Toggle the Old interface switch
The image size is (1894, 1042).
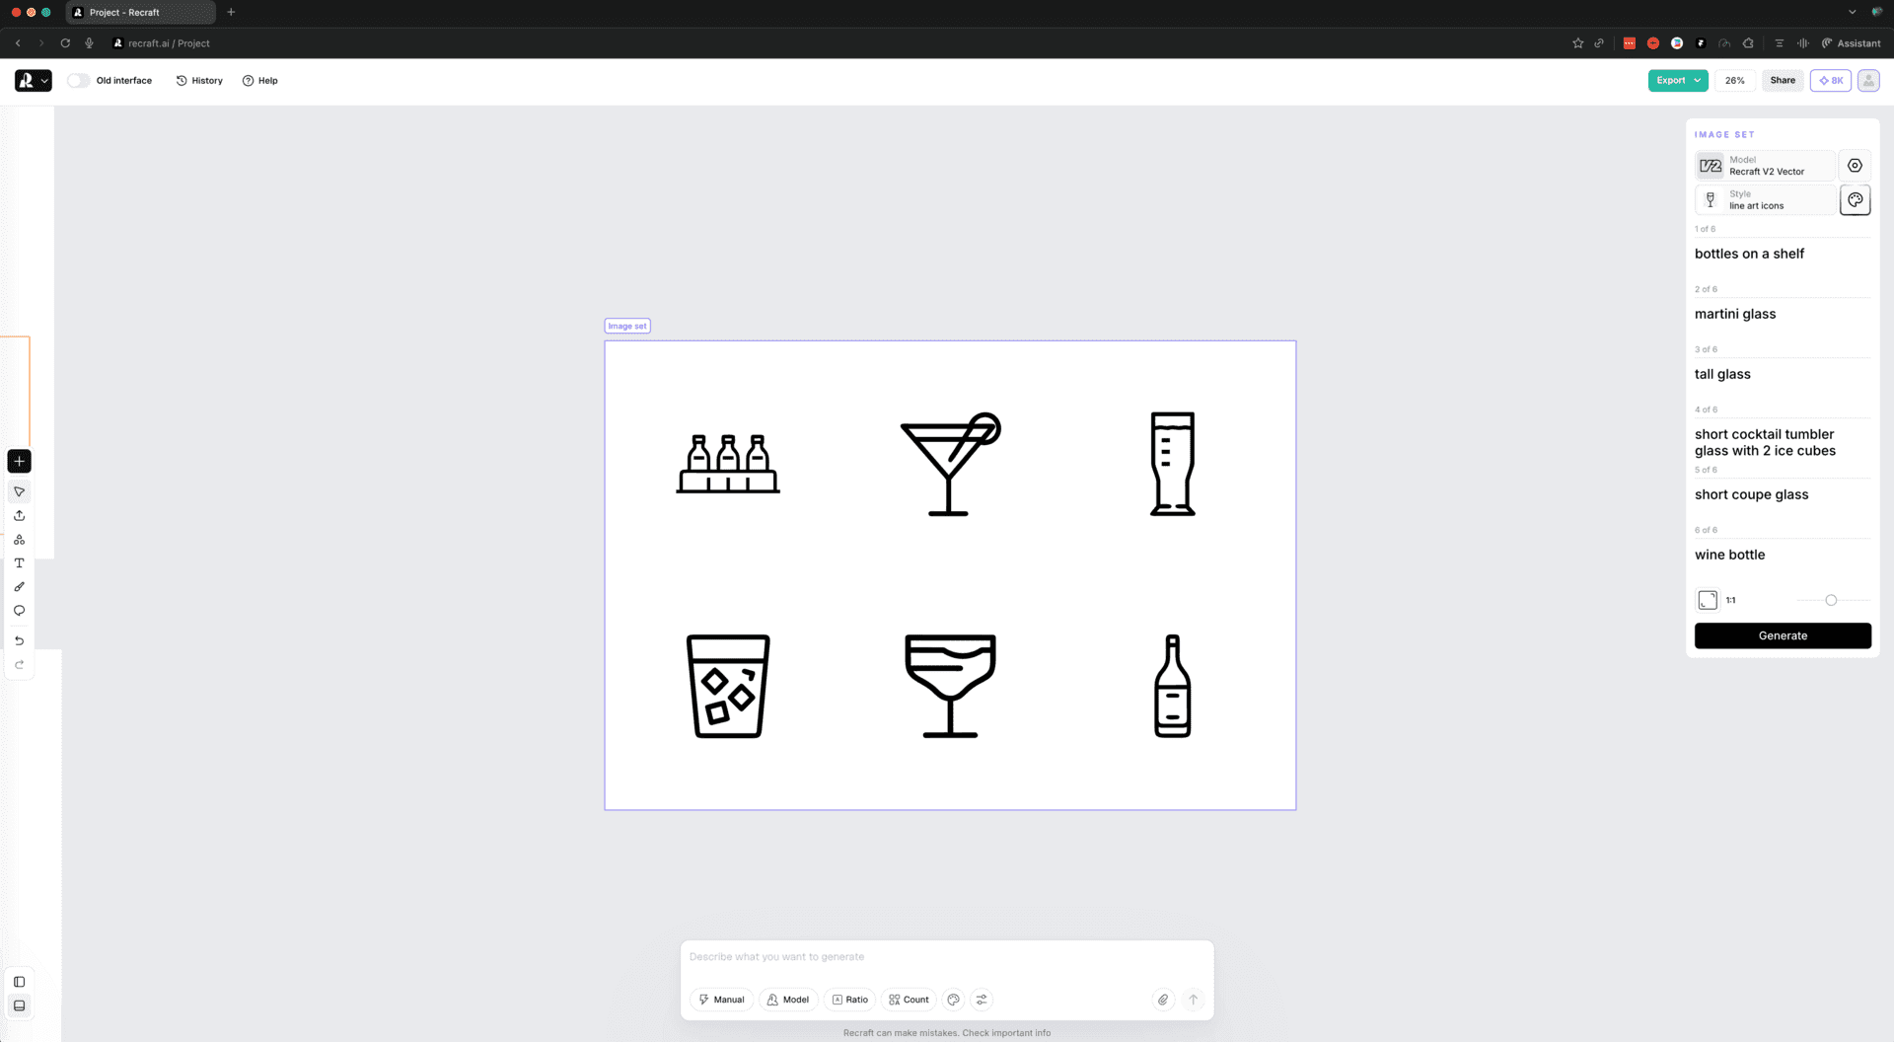tap(79, 81)
